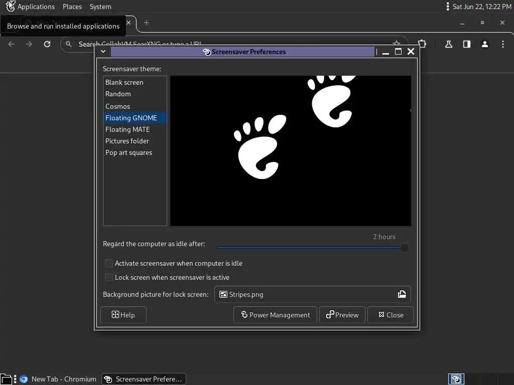514x385 pixels.
Task: Maximize the Screensaver Preferences window
Action: pyautogui.click(x=398, y=52)
